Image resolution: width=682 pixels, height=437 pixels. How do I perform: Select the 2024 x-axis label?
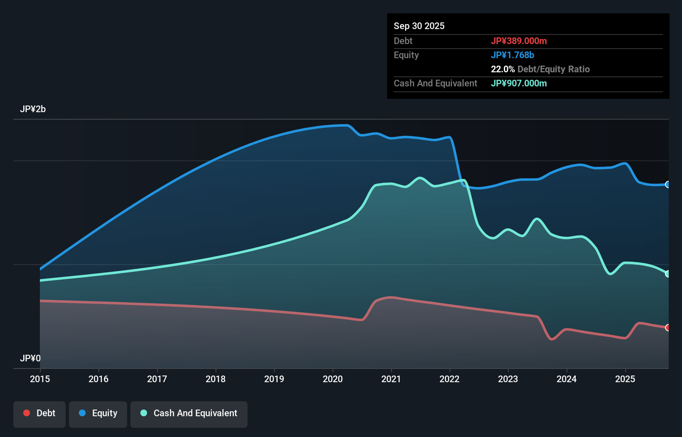pos(567,379)
